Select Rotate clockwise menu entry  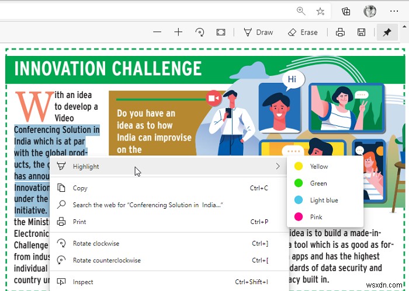[168, 243]
